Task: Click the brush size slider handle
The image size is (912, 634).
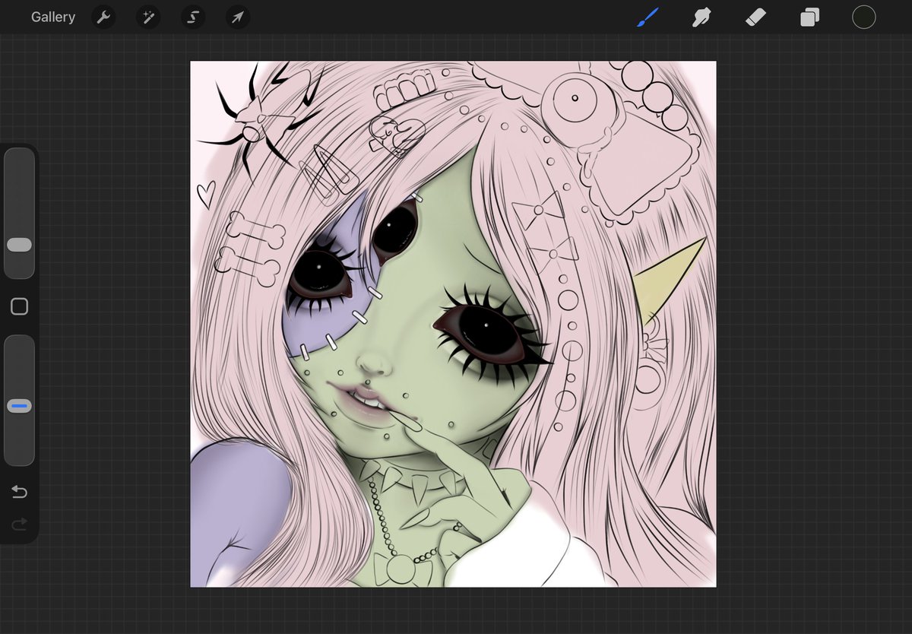Action: pyautogui.click(x=19, y=244)
